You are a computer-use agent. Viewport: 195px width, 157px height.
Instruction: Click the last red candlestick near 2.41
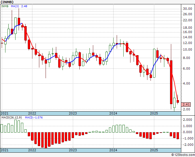coord(178,101)
